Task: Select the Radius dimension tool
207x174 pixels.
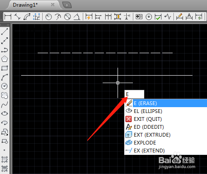Action: [x=48, y=17]
